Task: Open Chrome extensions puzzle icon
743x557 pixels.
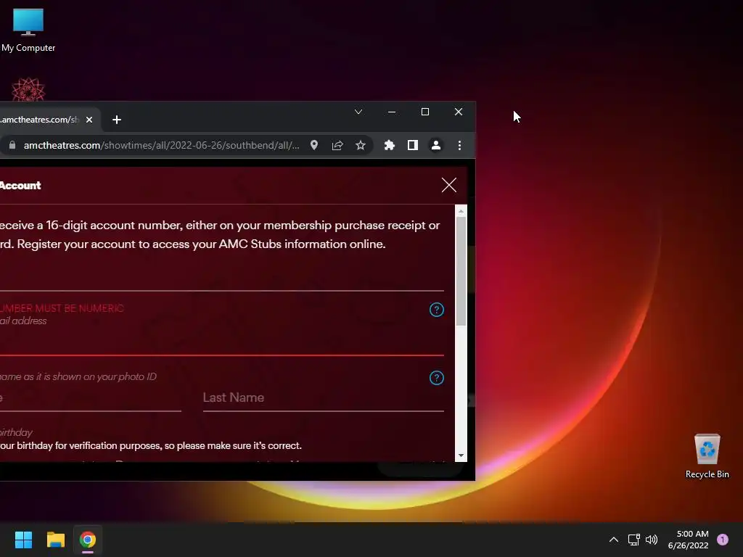Action: (390, 145)
